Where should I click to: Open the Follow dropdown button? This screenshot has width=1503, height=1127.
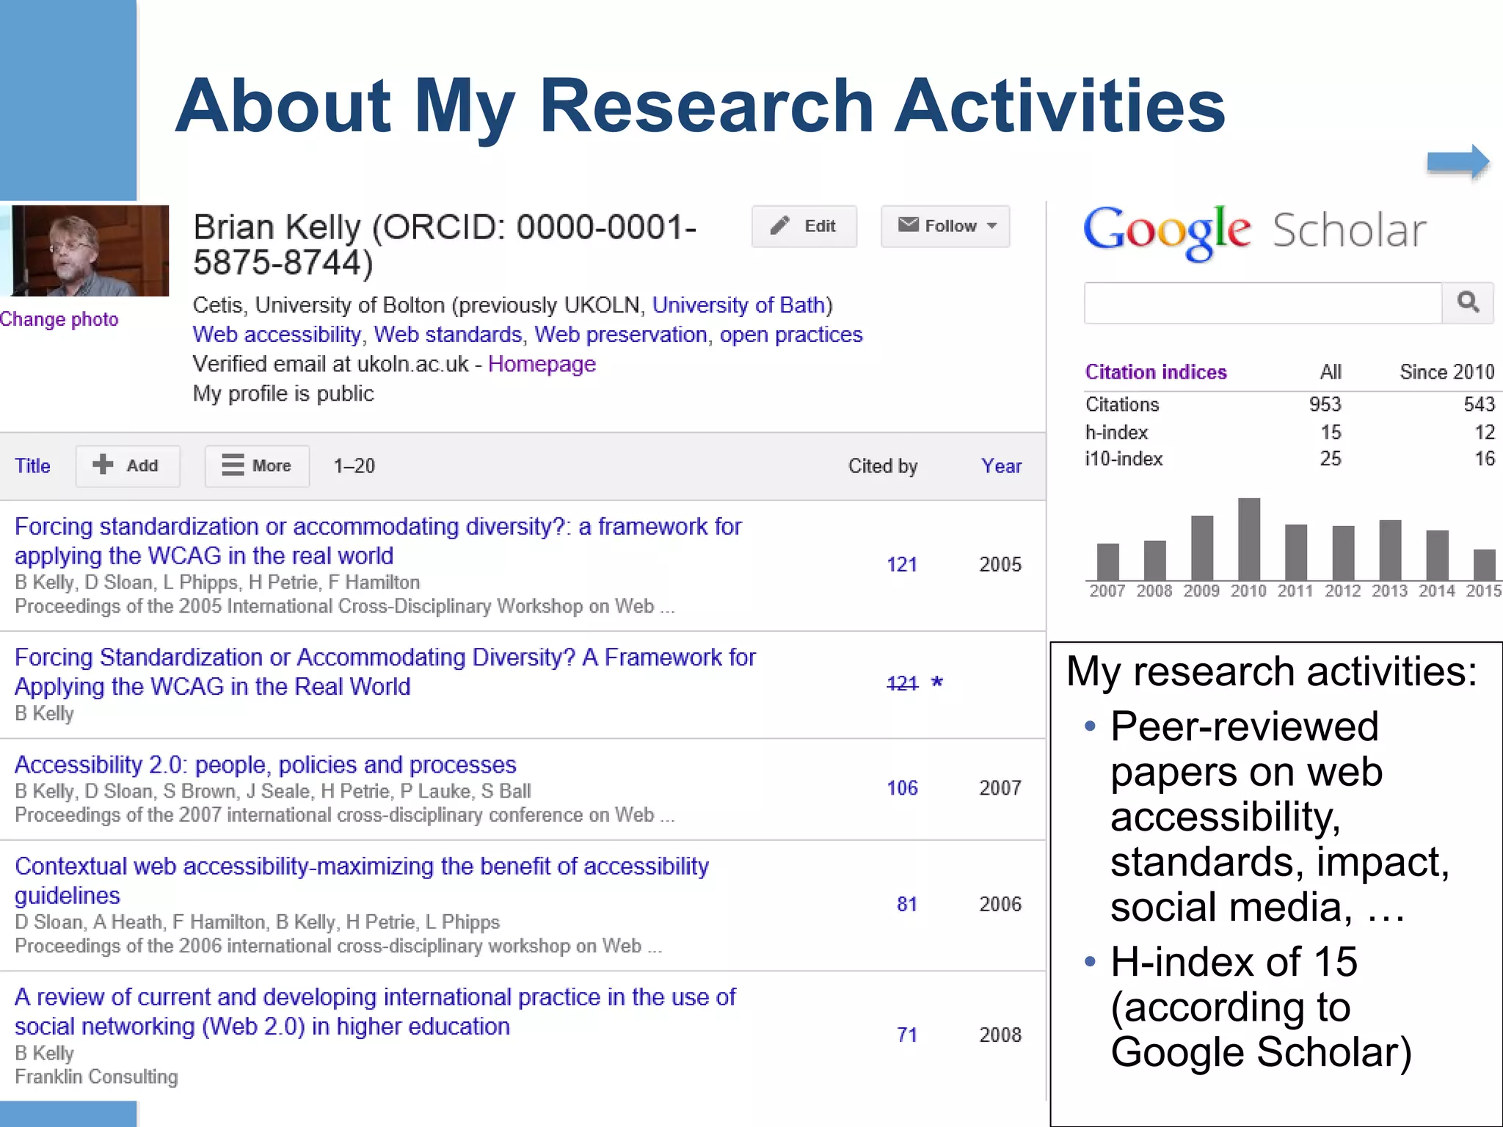pyautogui.click(x=945, y=226)
